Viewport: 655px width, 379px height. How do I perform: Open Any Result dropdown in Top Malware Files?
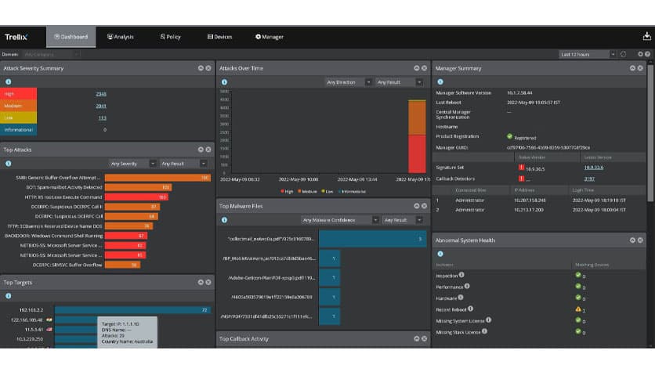pyautogui.click(x=403, y=220)
